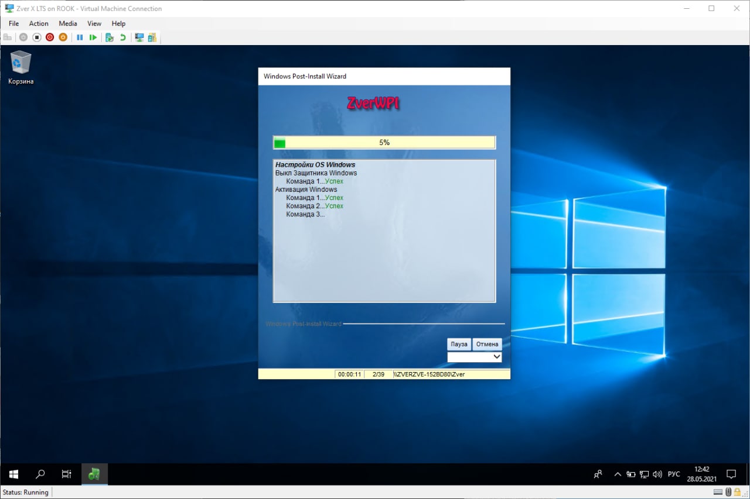Click the 'Выкл Защитника Windows' line
The width and height of the screenshot is (750, 499).
click(316, 173)
